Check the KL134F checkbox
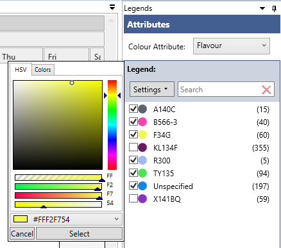Viewport: 281px width, 248px height. 133,147
